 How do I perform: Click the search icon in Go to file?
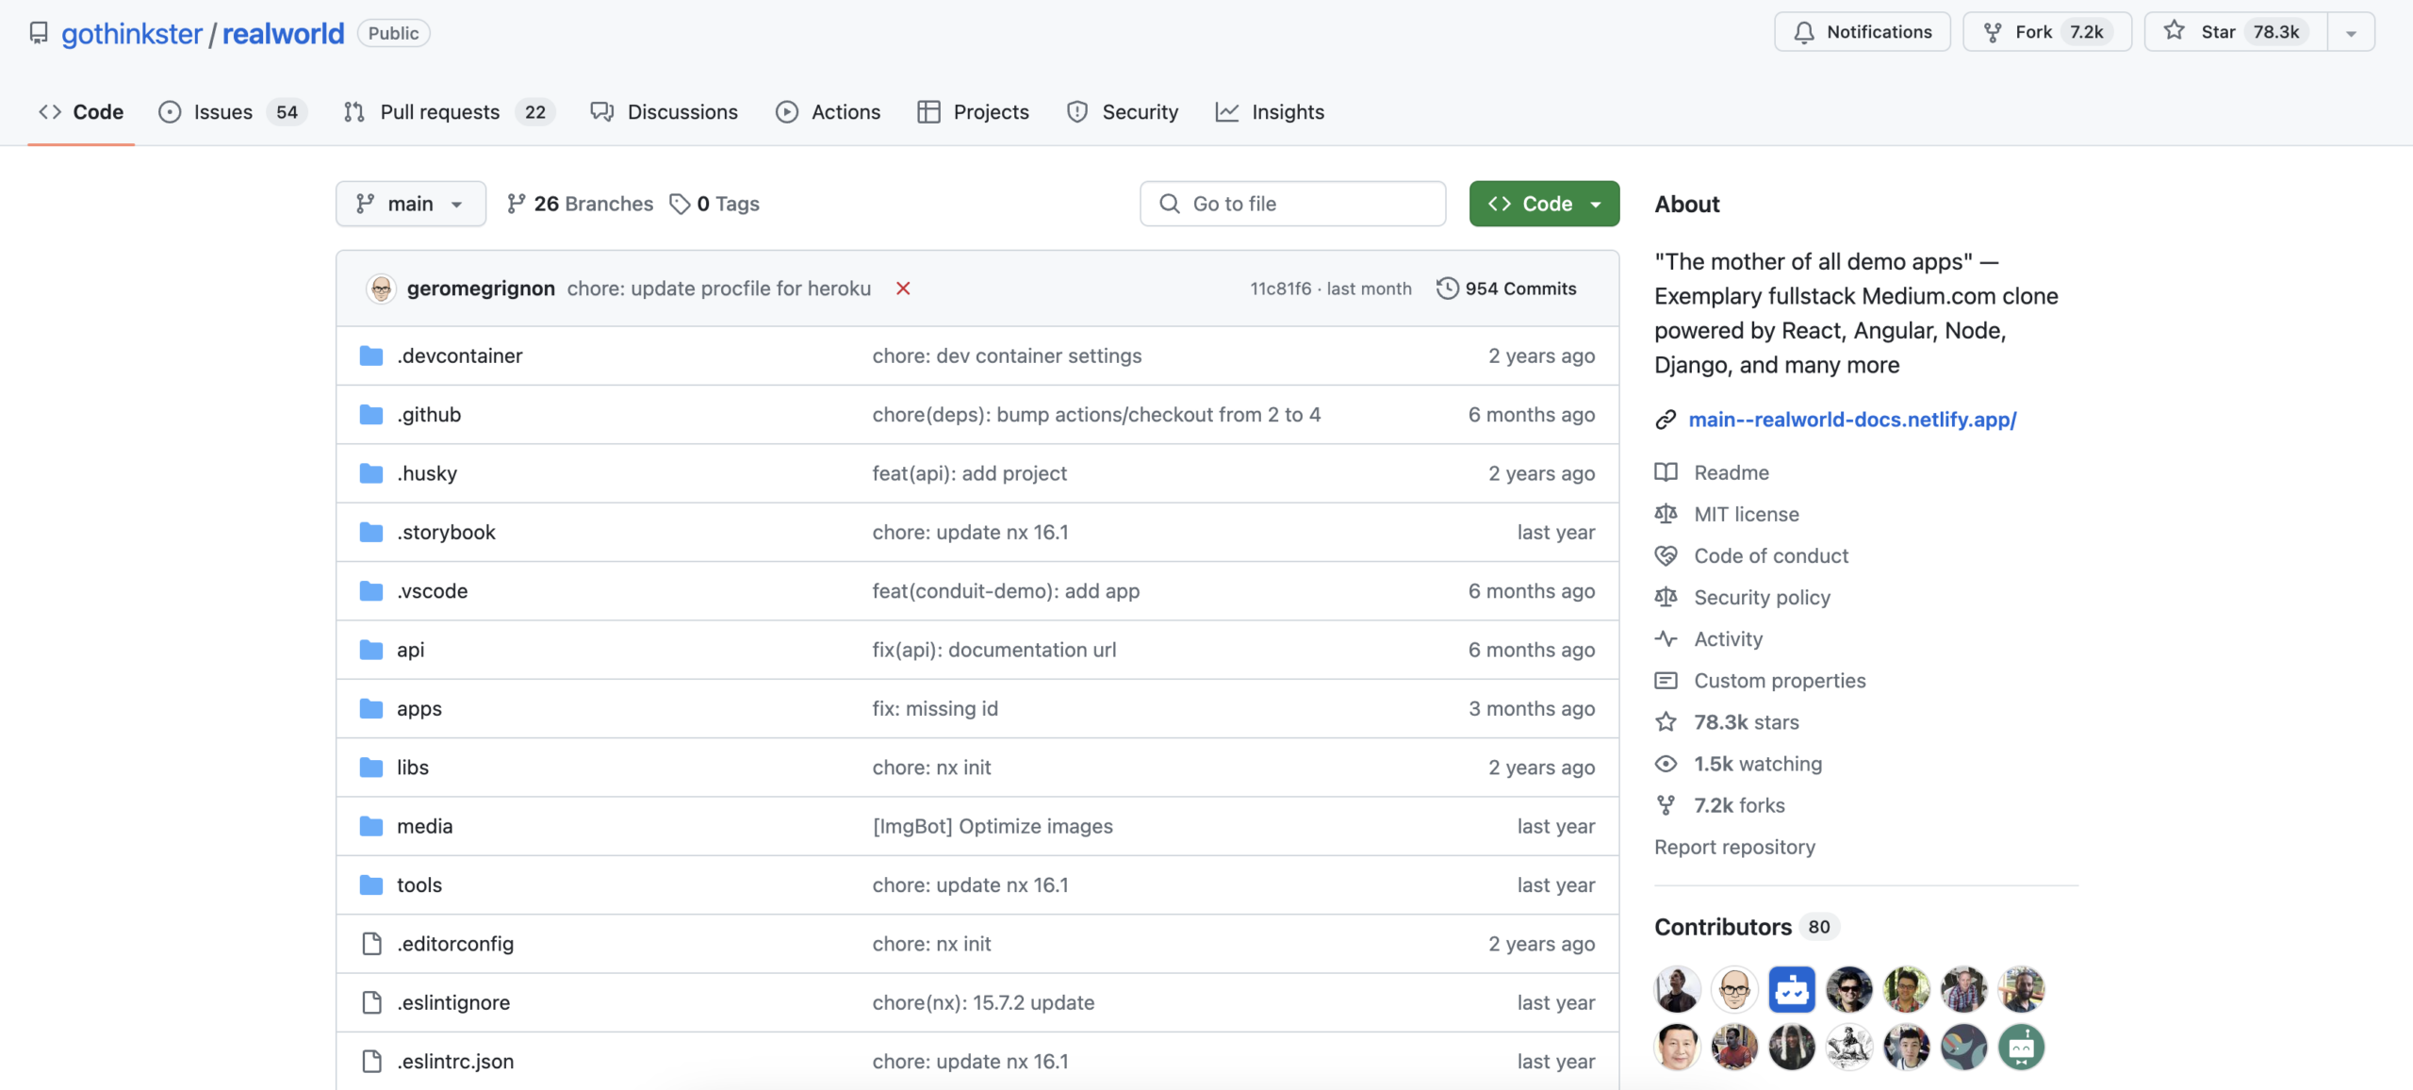1169,204
